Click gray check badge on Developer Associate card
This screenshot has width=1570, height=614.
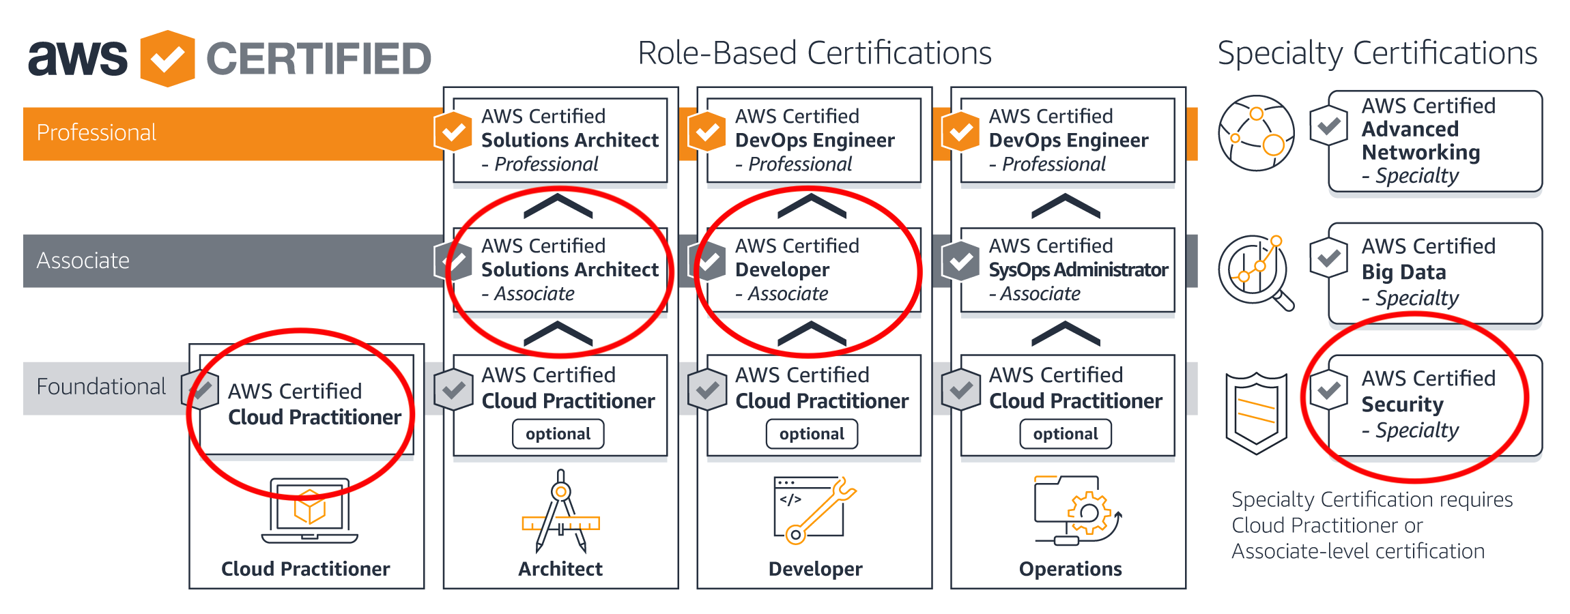707,261
